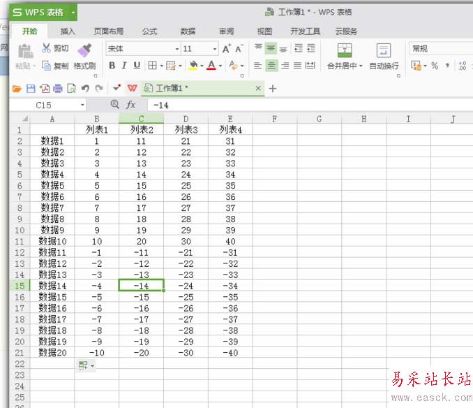The height and width of the screenshot is (408, 473).
Task: Click export to PDF icon
Action: pos(45,89)
